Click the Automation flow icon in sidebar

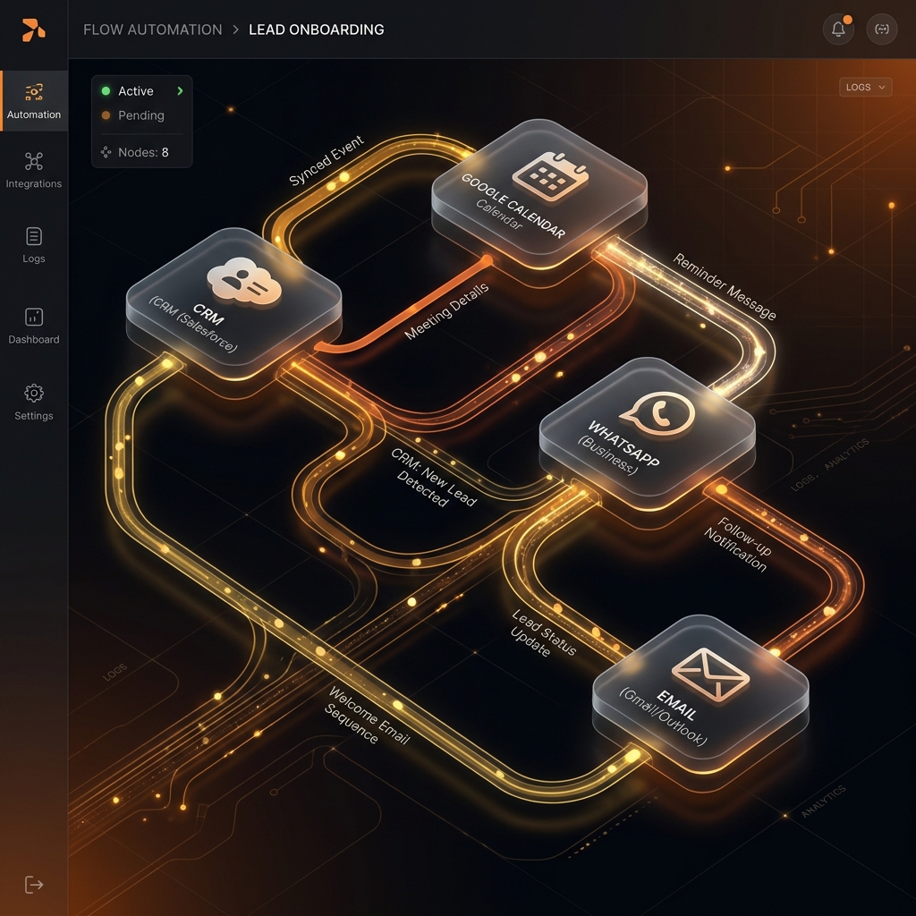pyautogui.click(x=34, y=92)
